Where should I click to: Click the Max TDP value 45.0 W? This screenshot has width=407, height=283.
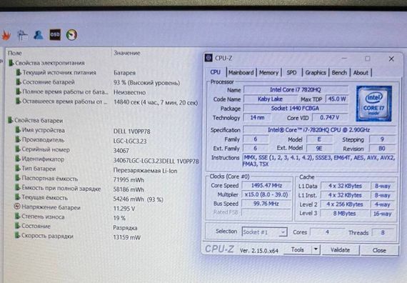point(337,99)
